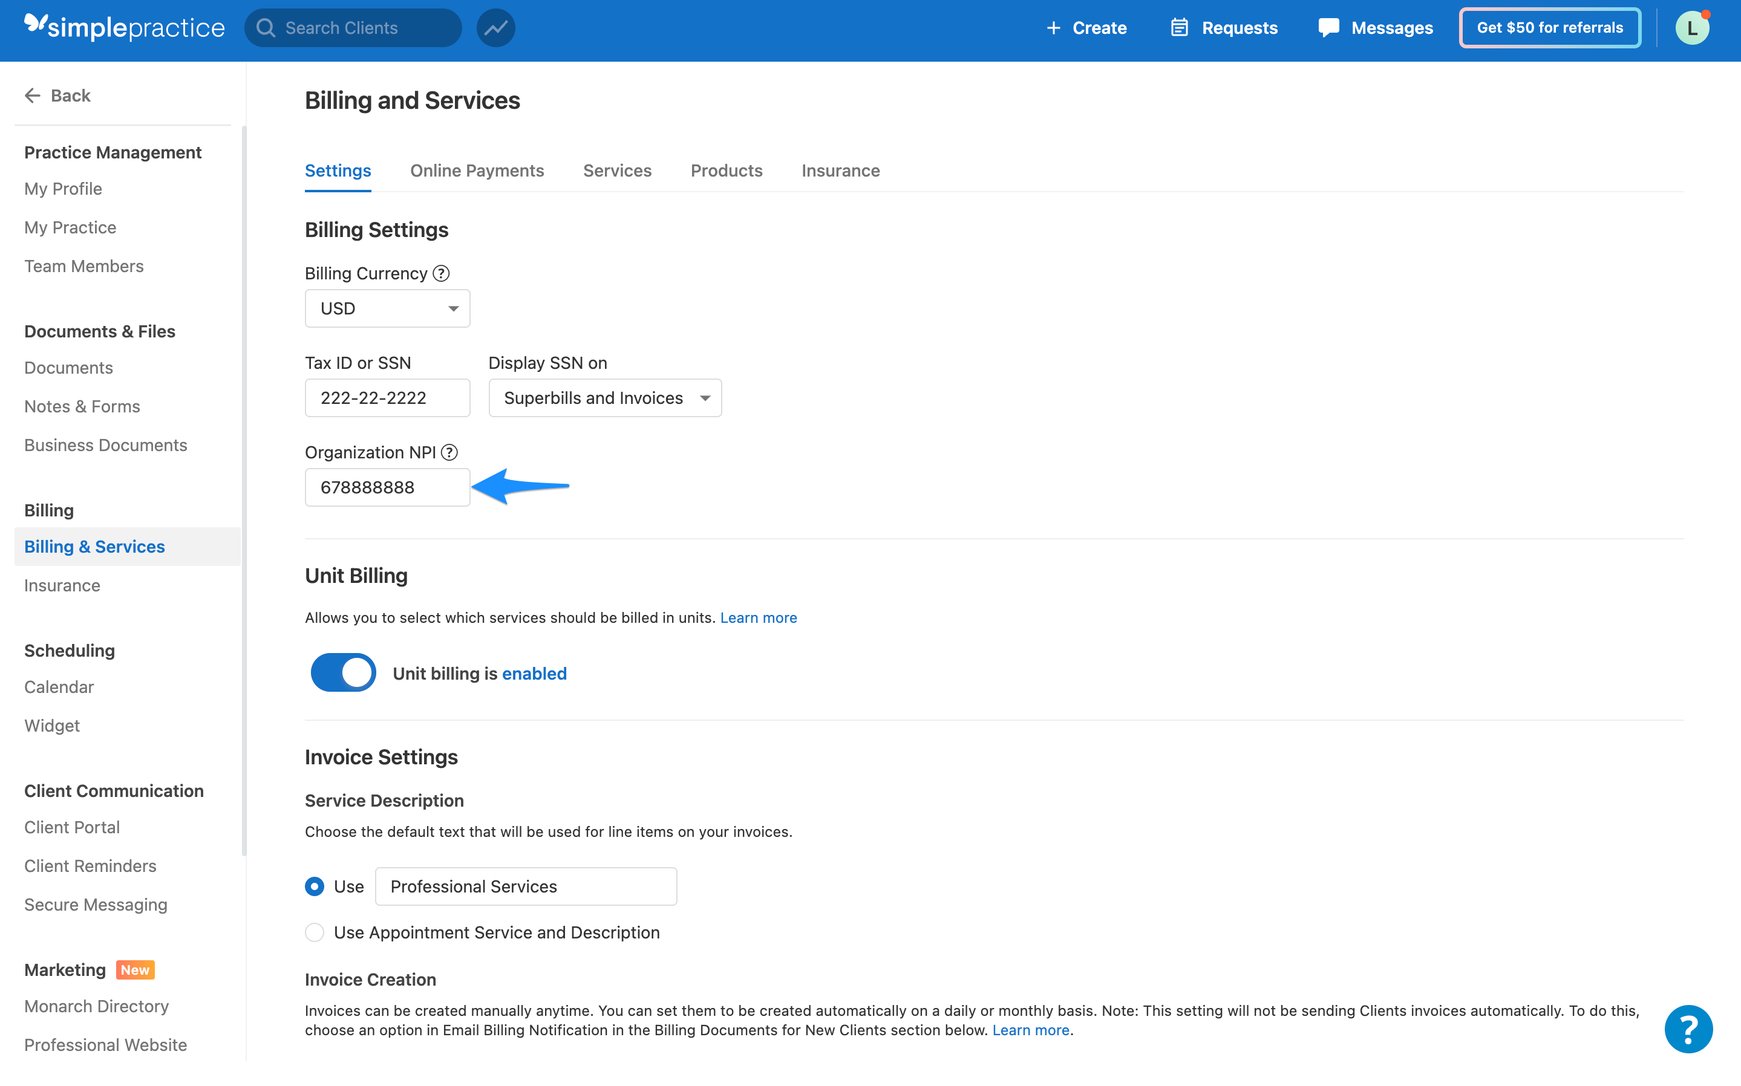This screenshot has width=1741, height=1086.
Task: Open Widget in sidebar
Action: tap(52, 725)
